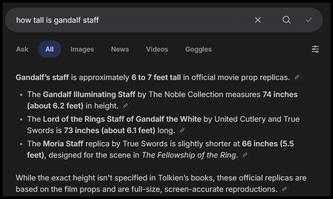Click the italic "The Fellowship of the Ring" text
333x199 pixels.
pos(189,155)
